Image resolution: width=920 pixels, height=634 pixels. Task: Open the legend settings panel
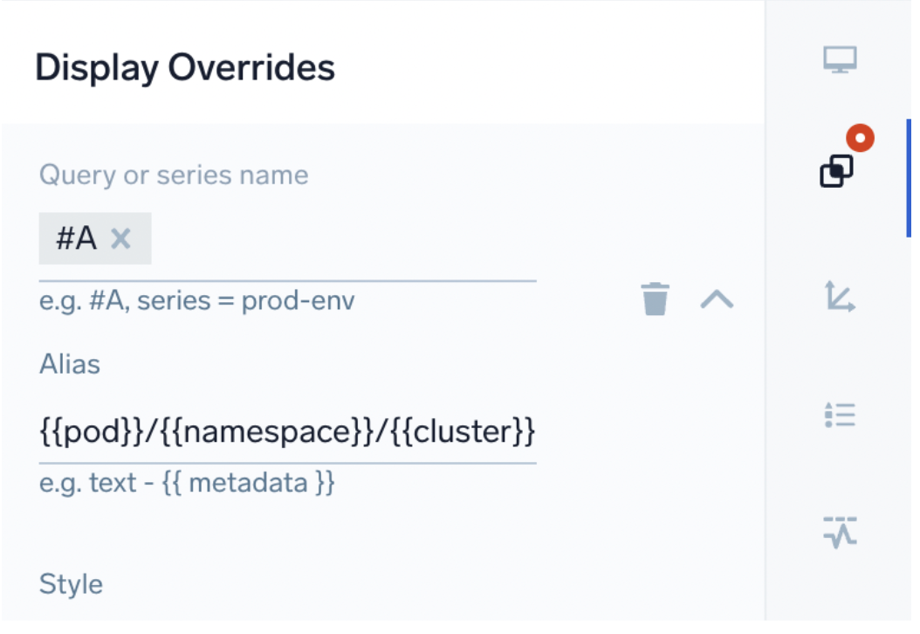click(839, 415)
